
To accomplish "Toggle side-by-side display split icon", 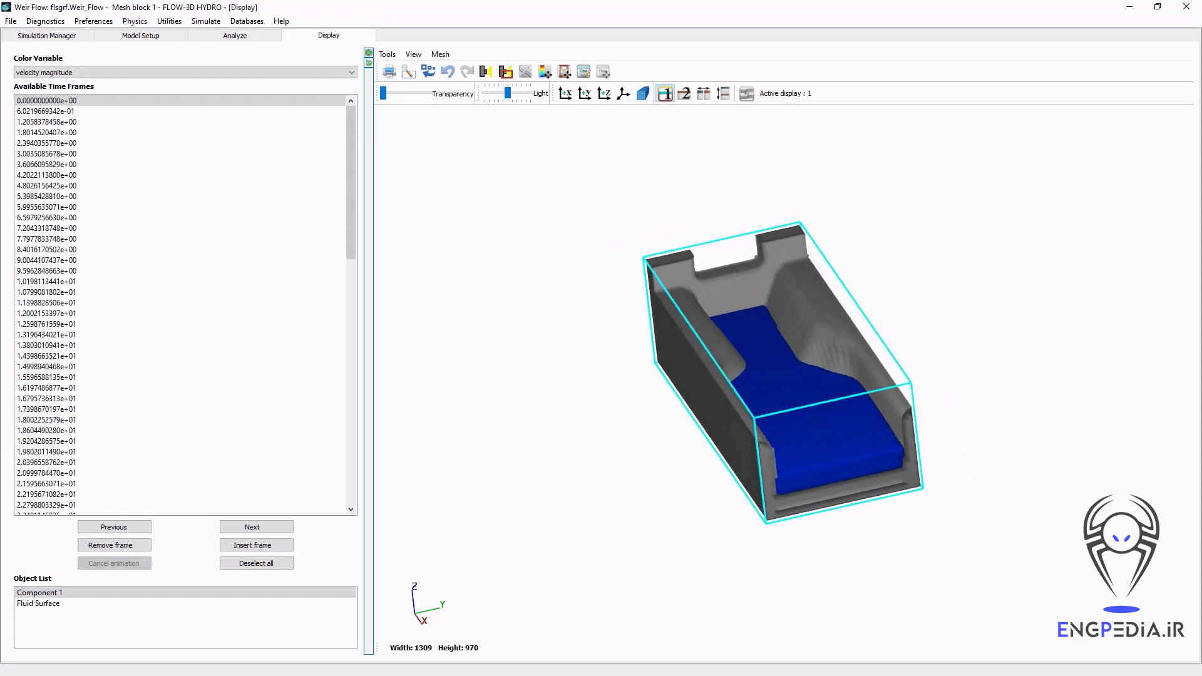I will 704,94.
